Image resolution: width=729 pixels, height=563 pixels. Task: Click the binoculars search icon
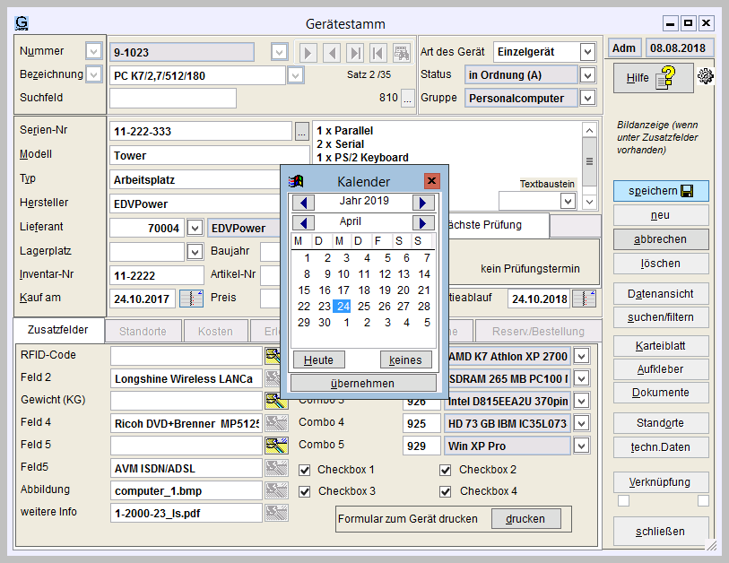coord(401,53)
